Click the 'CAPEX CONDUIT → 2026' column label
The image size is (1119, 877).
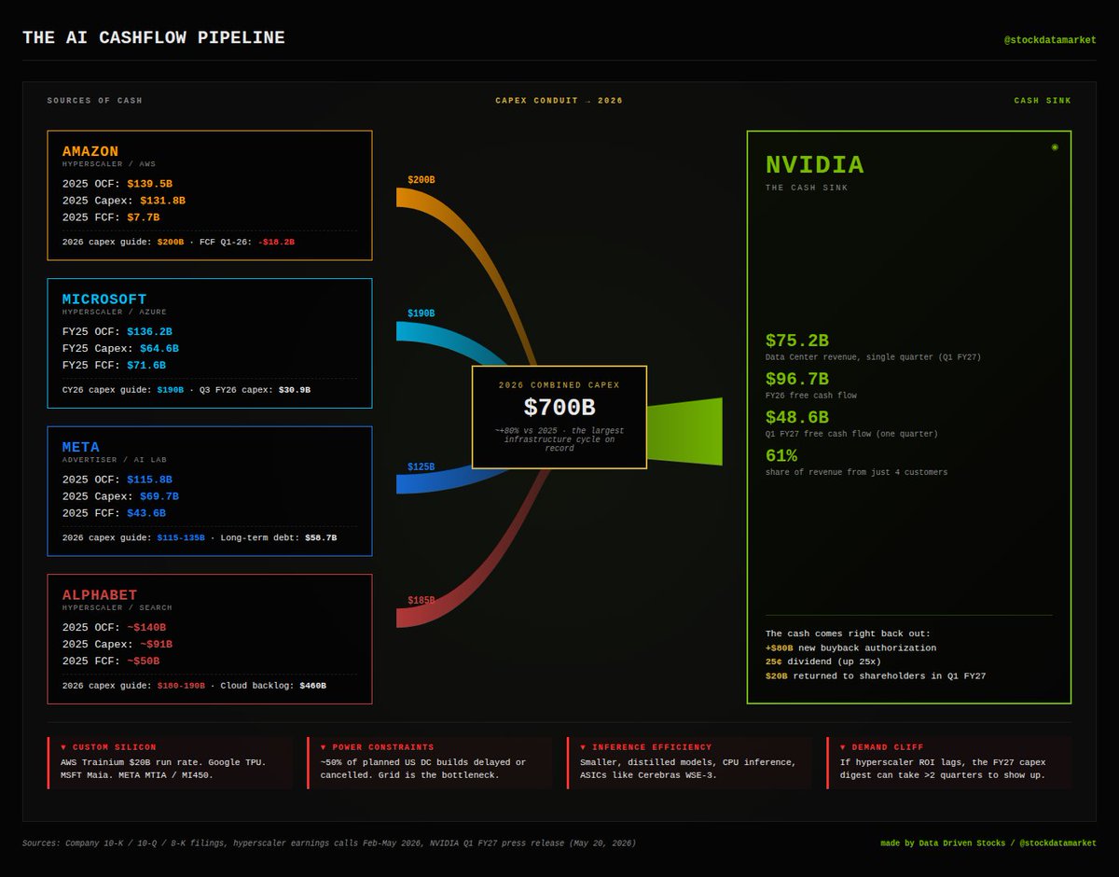[559, 101]
